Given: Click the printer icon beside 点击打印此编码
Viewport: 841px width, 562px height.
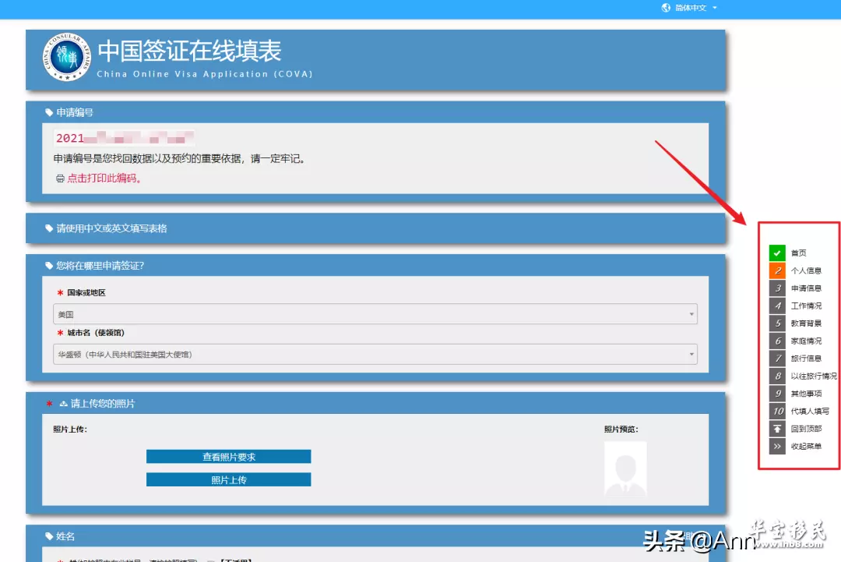Looking at the screenshot, I should [60, 178].
